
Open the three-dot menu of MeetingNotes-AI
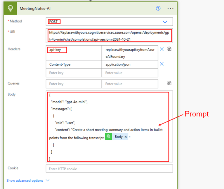tap(170, 8)
